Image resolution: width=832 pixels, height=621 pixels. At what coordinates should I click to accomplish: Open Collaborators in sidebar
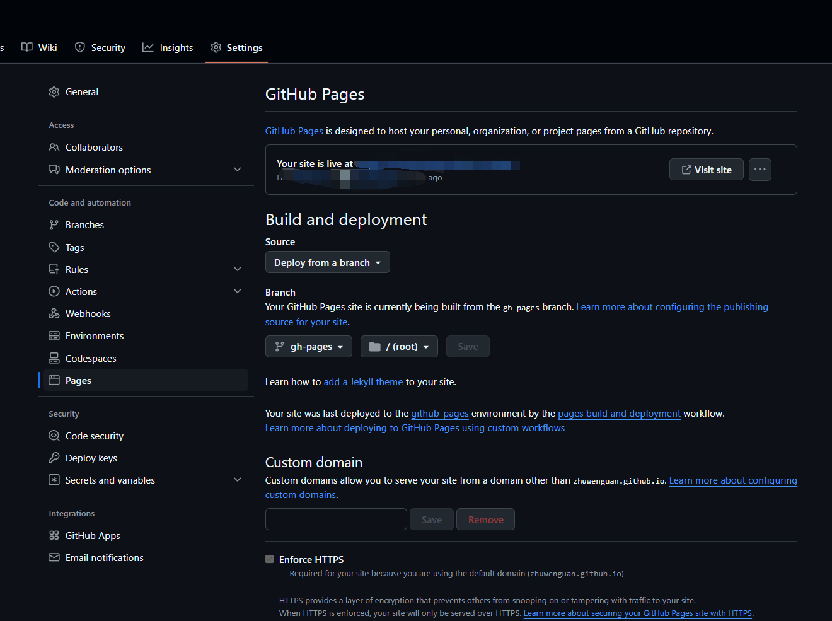pyautogui.click(x=146, y=148)
